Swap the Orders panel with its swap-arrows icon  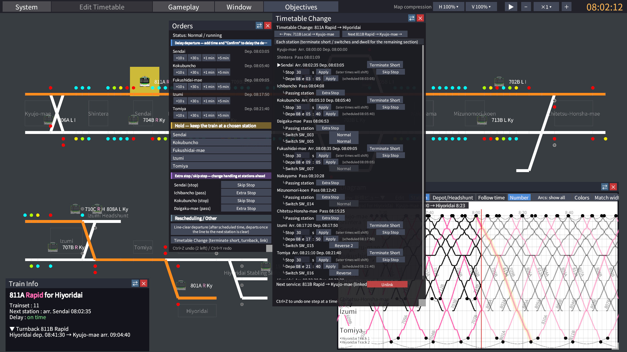tap(259, 26)
